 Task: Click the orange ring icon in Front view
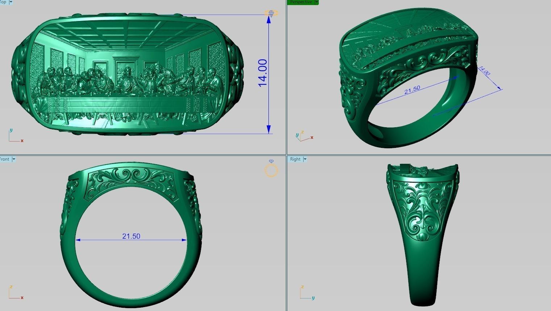click(x=271, y=168)
